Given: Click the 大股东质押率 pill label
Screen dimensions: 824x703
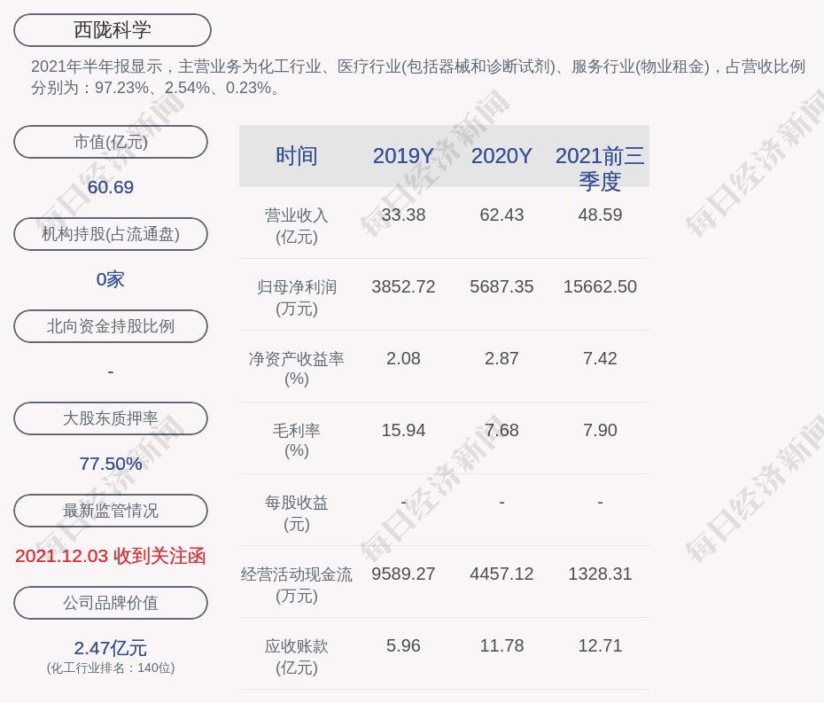Looking at the screenshot, I should pyautogui.click(x=111, y=418).
